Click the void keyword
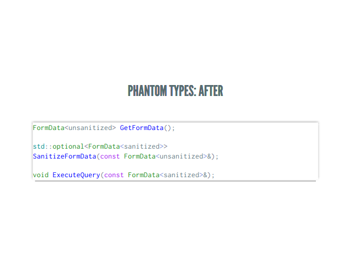The width and height of the screenshot is (351, 271). 41,175
